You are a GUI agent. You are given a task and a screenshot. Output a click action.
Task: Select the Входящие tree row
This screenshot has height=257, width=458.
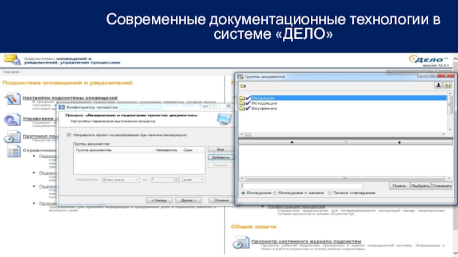tap(343, 98)
